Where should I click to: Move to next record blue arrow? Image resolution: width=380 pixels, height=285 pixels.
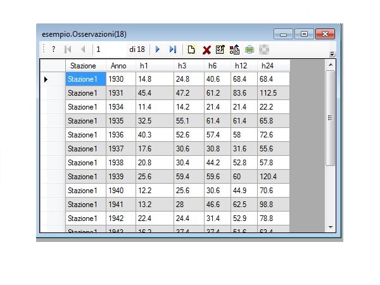point(158,49)
